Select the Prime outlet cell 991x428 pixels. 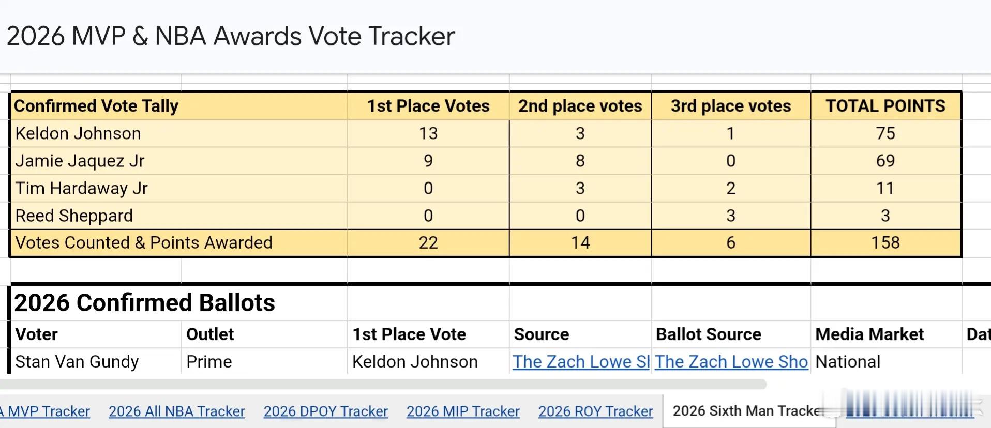pyautogui.click(x=209, y=362)
